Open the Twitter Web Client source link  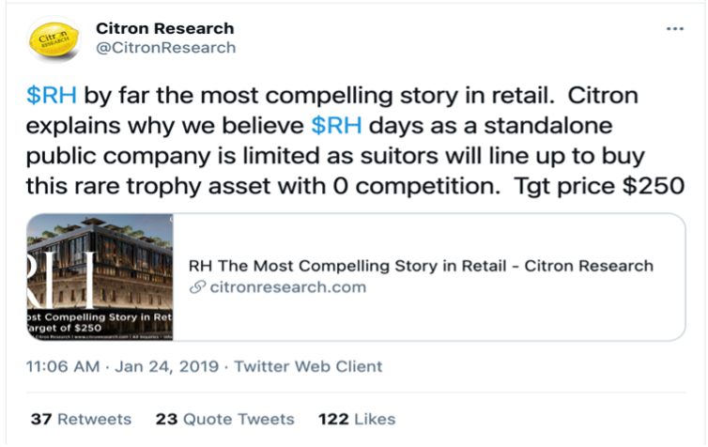[308, 366]
